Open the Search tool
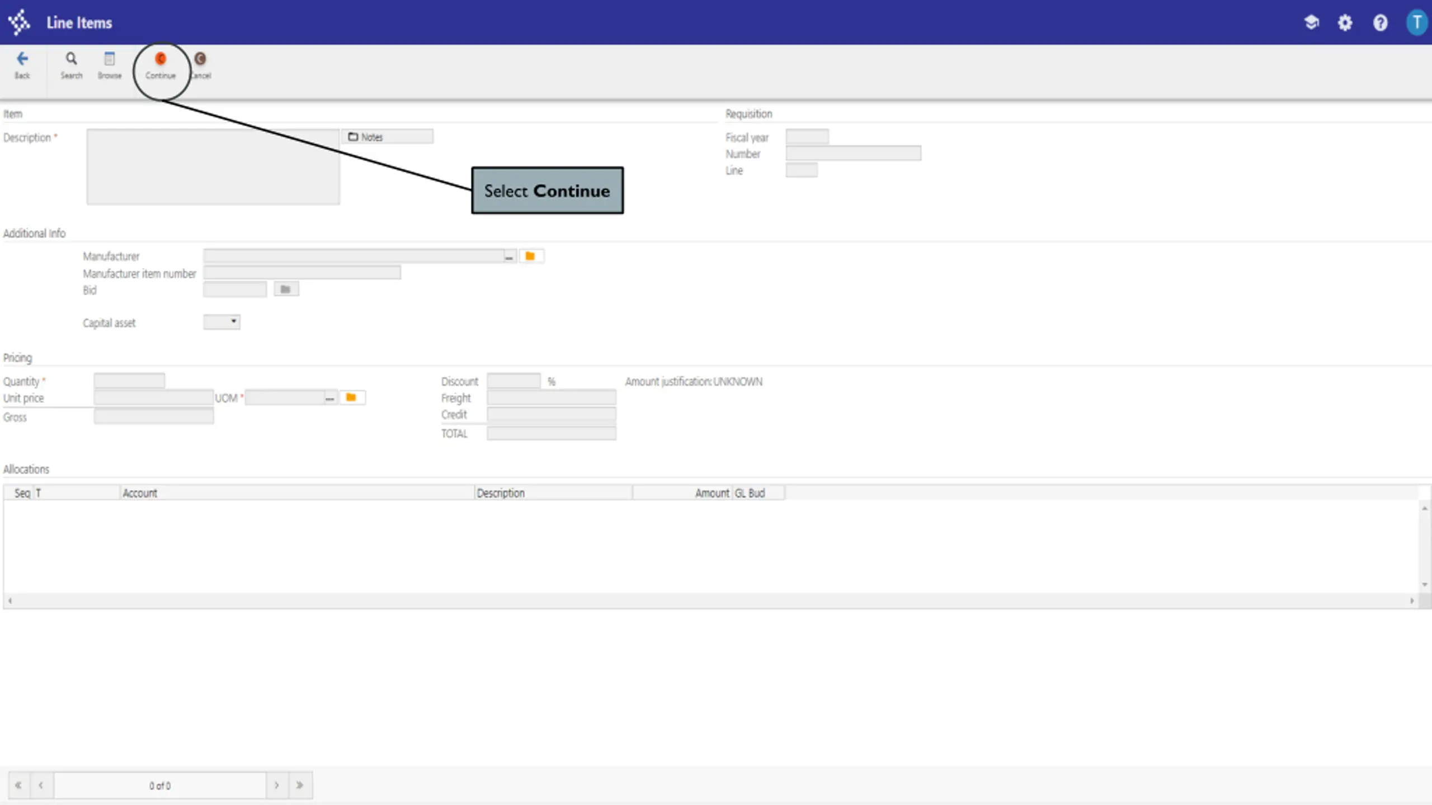1432x805 pixels. coord(71,65)
